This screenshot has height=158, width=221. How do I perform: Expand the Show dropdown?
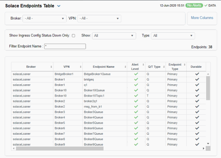coord(114,36)
